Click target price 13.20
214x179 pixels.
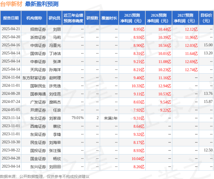pyautogui.click(x=208, y=53)
